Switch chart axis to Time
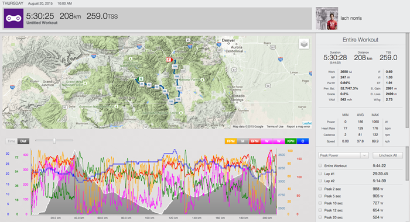This screenshot has width=410, height=222. click(11, 141)
